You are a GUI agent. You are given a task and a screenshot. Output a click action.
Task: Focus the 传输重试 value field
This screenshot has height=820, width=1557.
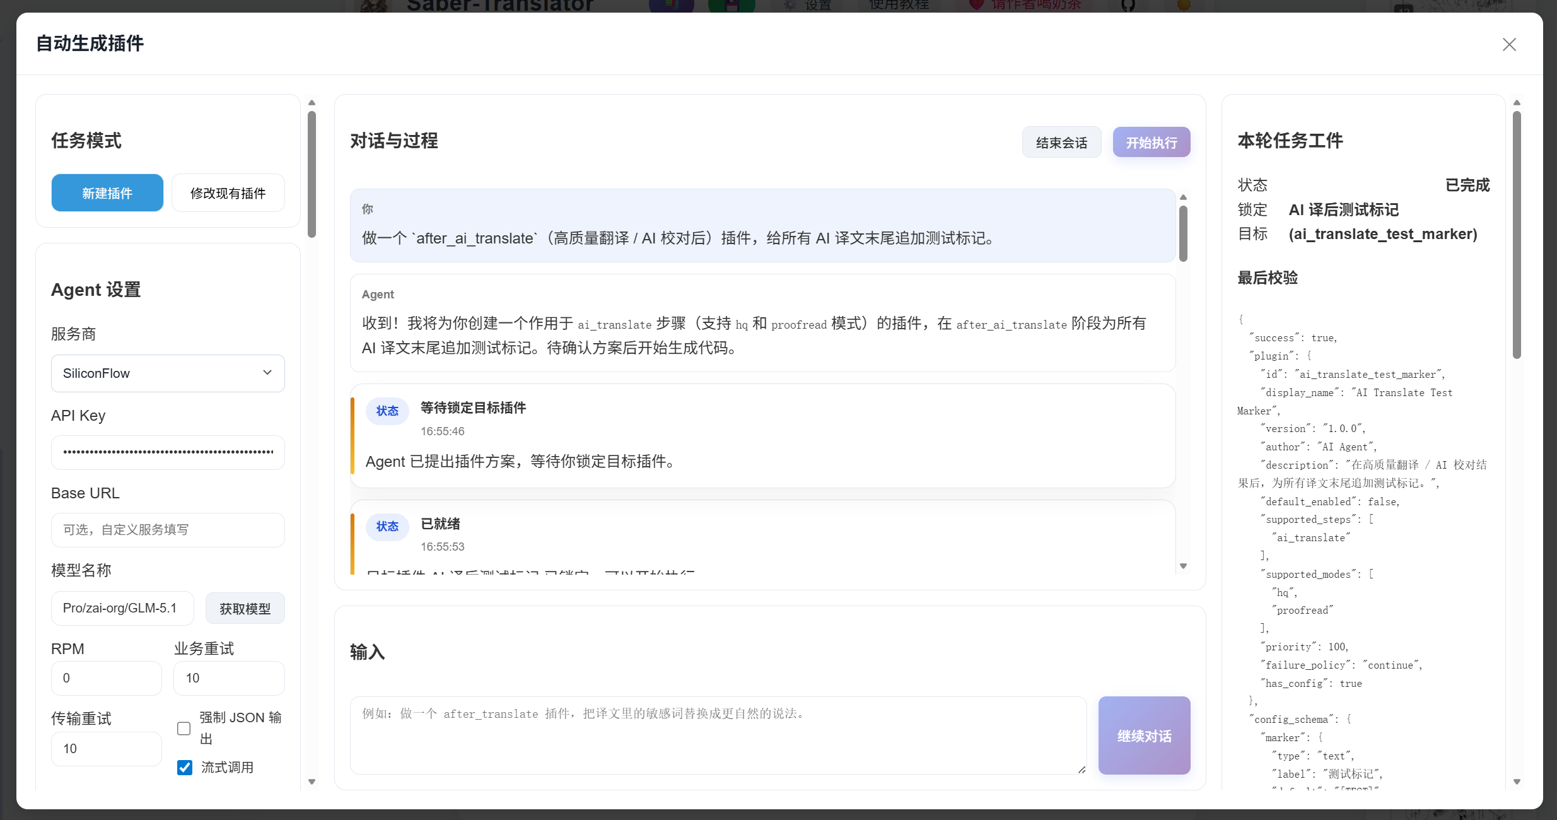point(107,749)
